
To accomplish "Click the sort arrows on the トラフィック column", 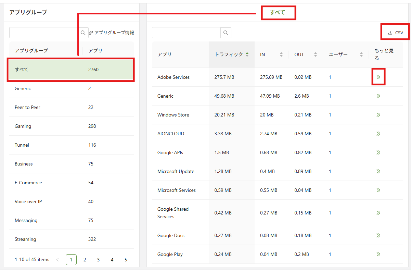I will [247, 54].
